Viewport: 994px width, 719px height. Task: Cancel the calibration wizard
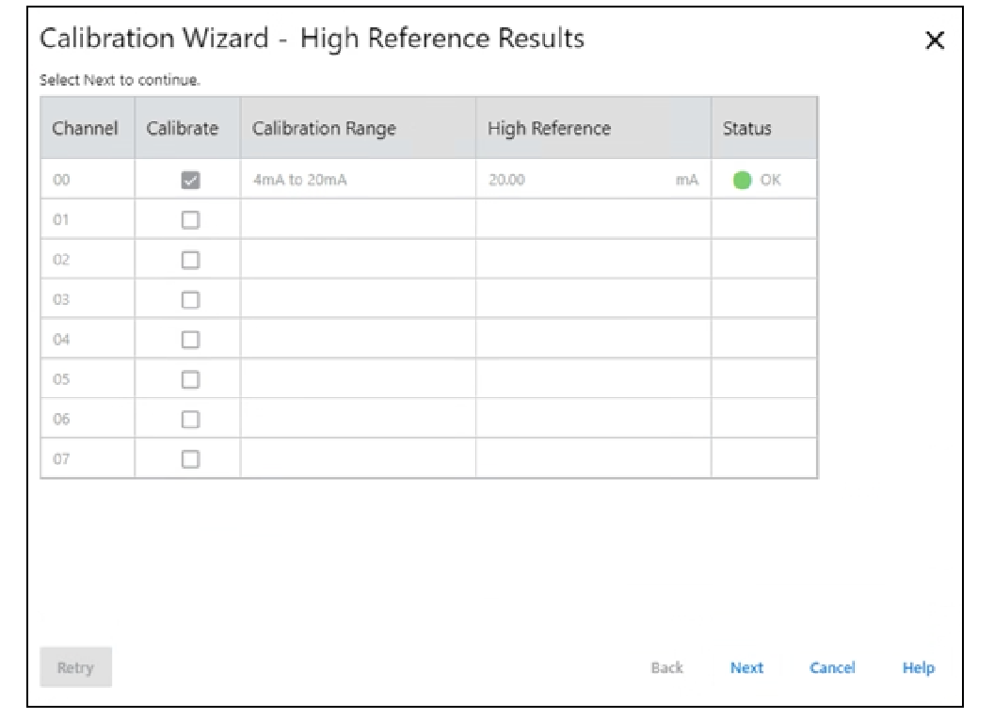[832, 667]
